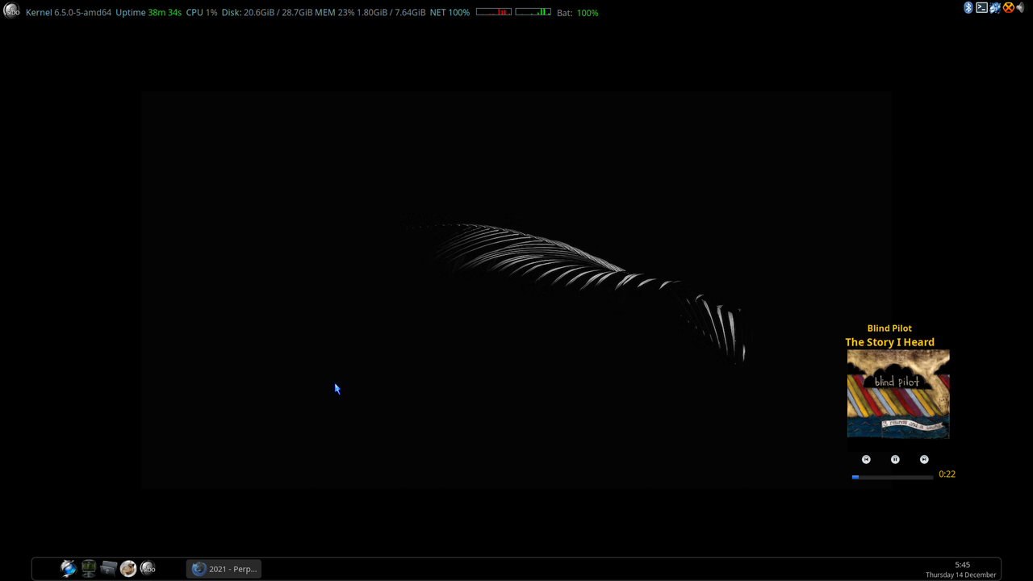Click the speaker volume tray icon
This screenshot has width=1033, height=581.
(x=1020, y=7)
